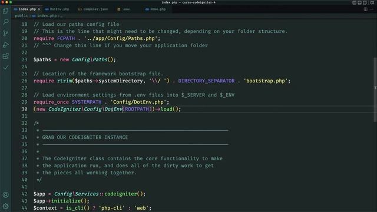Viewport: 377px width, 212px height.
Task: Toggle primary sidebar layout icon
Action: 355,2
